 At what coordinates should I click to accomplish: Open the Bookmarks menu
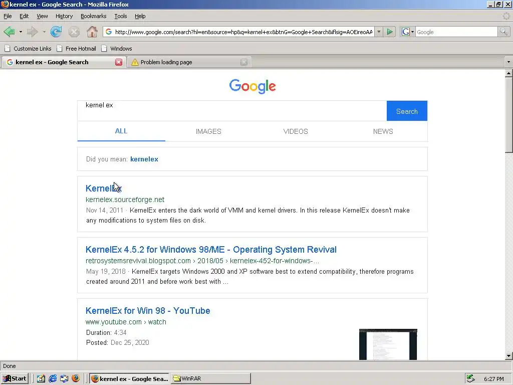pos(94,16)
